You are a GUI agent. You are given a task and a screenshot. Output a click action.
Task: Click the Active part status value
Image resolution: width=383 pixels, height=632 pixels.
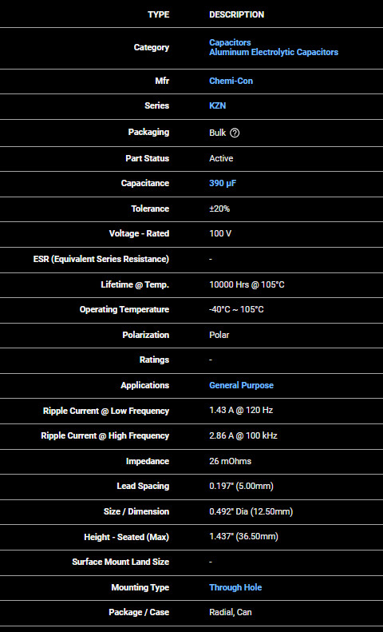[x=221, y=158]
